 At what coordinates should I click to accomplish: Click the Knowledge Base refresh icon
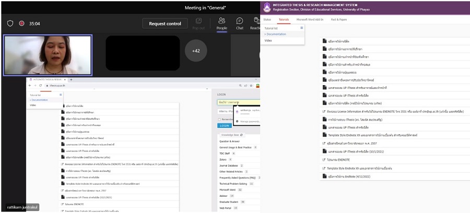(x=241, y=135)
